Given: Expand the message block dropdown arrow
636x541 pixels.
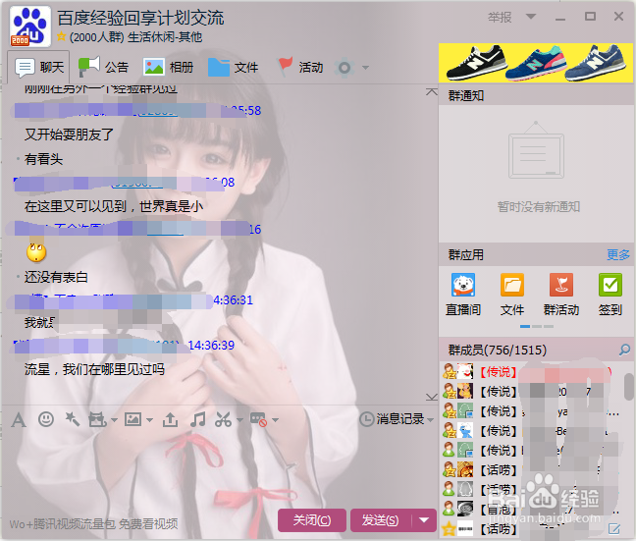Looking at the screenshot, I should pos(275,420).
